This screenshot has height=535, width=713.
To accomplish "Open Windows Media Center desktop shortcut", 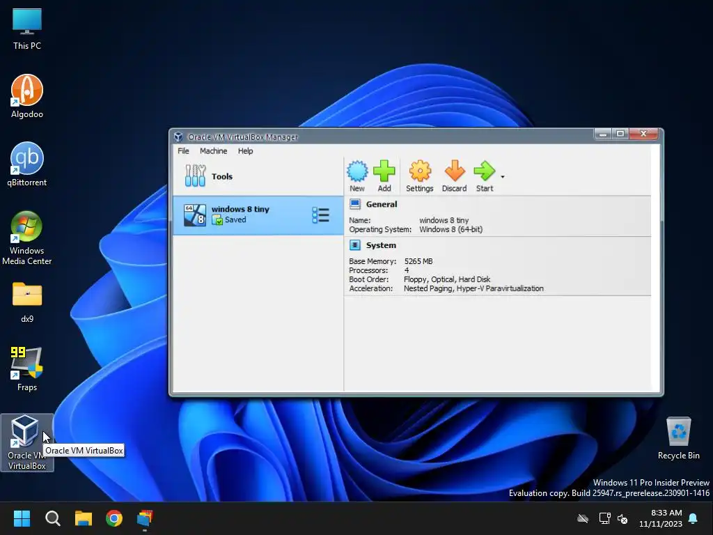I will coord(27,238).
